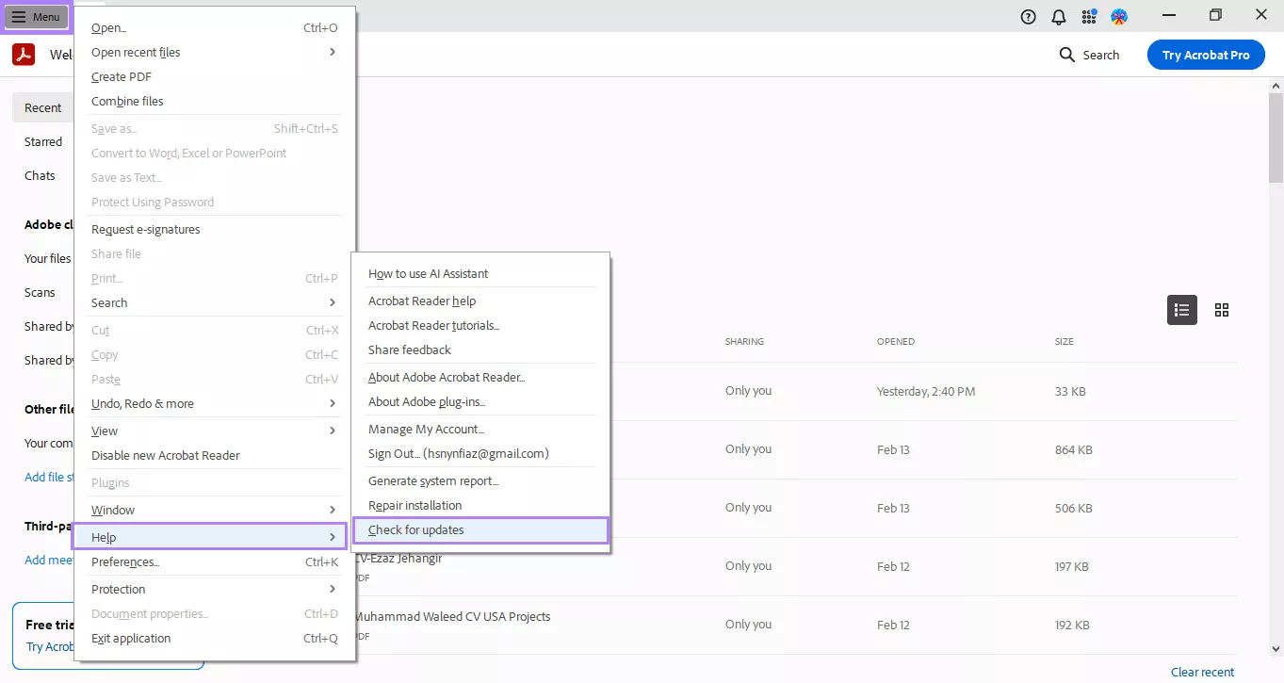
Task: Select the list view icon
Action: click(1181, 309)
